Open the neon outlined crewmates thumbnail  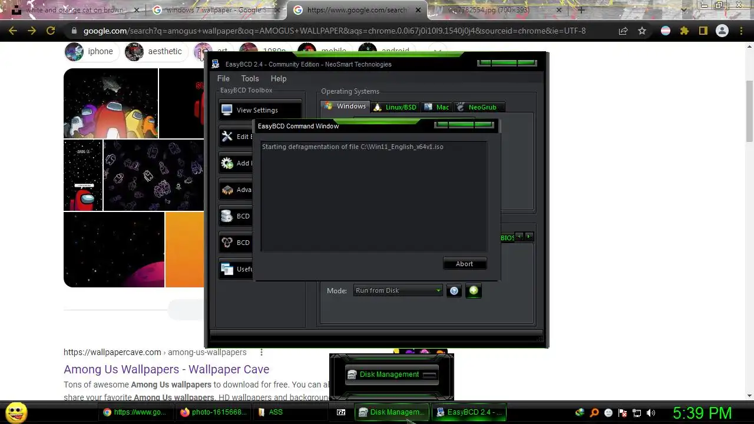(154, 175)
